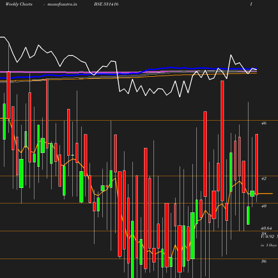The width and height of the screenshot is (278, 278).
Task: Click the price axis label '40'
Action: (x=264, y=206)
